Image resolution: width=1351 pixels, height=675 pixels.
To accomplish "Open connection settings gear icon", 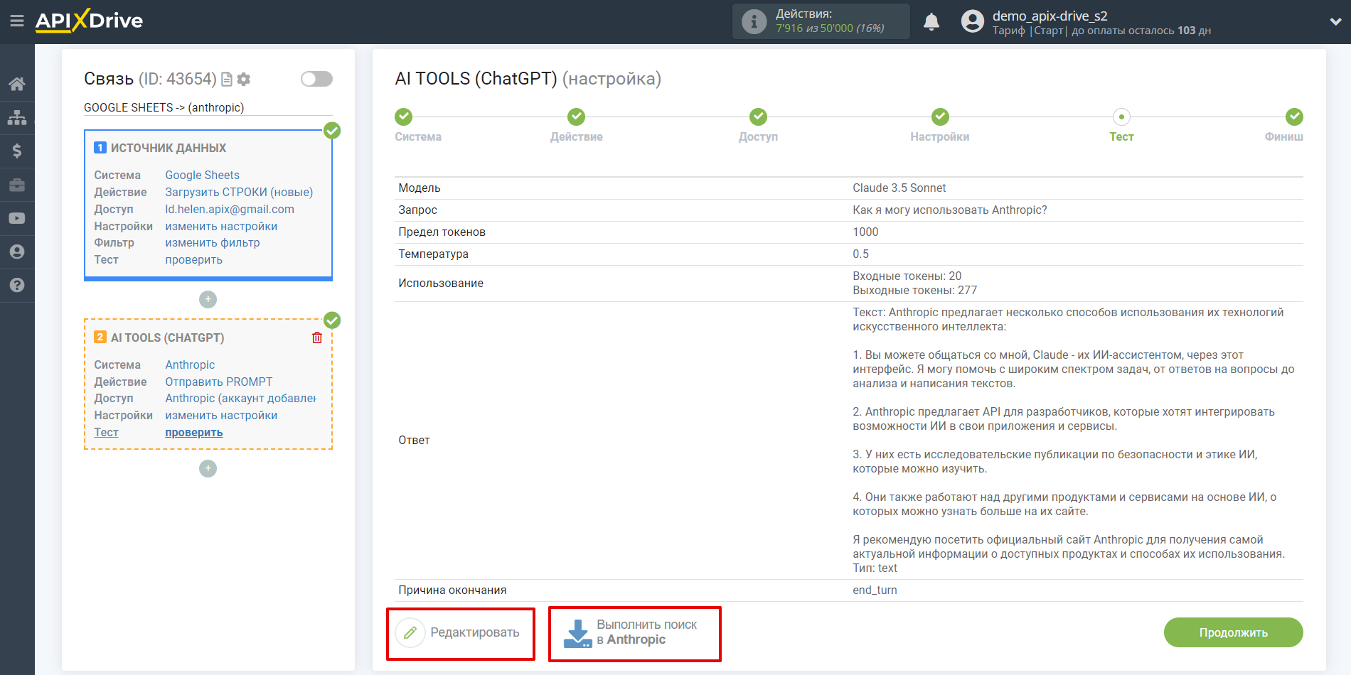I will [244, 79].
